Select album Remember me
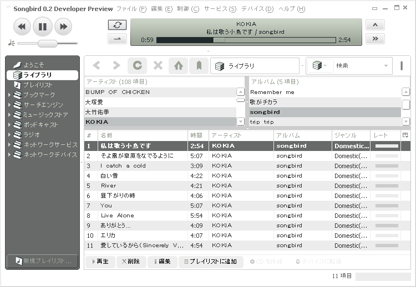416x287 pixels. (x=325, y=92)
